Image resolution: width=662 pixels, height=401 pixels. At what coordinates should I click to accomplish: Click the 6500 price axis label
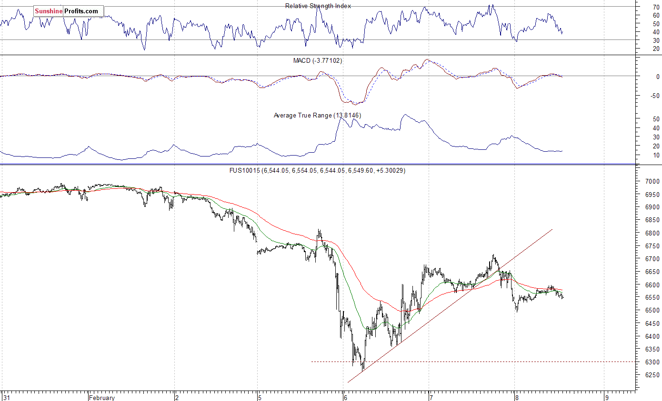652,311
